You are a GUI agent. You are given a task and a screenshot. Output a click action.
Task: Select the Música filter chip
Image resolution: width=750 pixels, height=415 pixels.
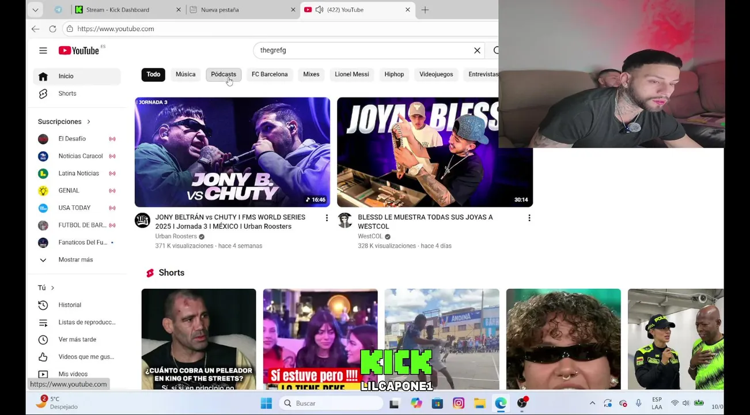point(185,74)
